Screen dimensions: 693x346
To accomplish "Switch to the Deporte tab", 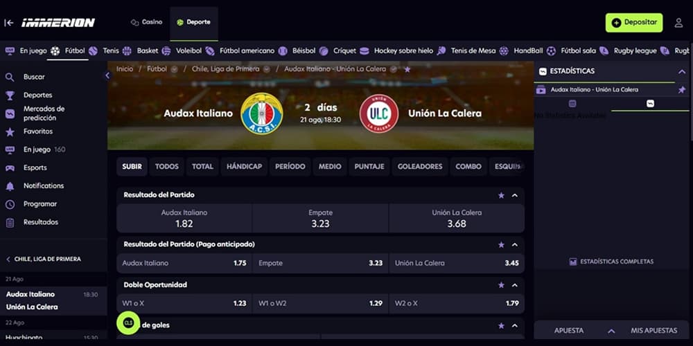I will (193, 22).
